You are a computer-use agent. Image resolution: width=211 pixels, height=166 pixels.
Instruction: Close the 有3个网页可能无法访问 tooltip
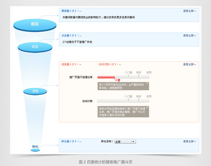pos(147,84)
